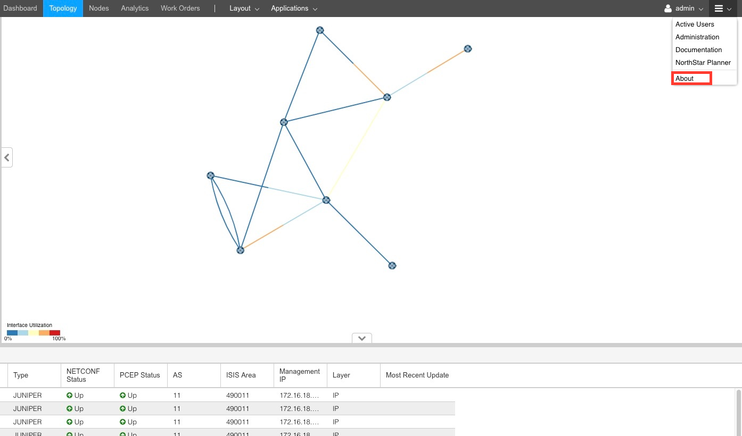Click the topmost router node on the topology map
The image size is (742, 436).
pyautogui.click(x=320, y=30)
